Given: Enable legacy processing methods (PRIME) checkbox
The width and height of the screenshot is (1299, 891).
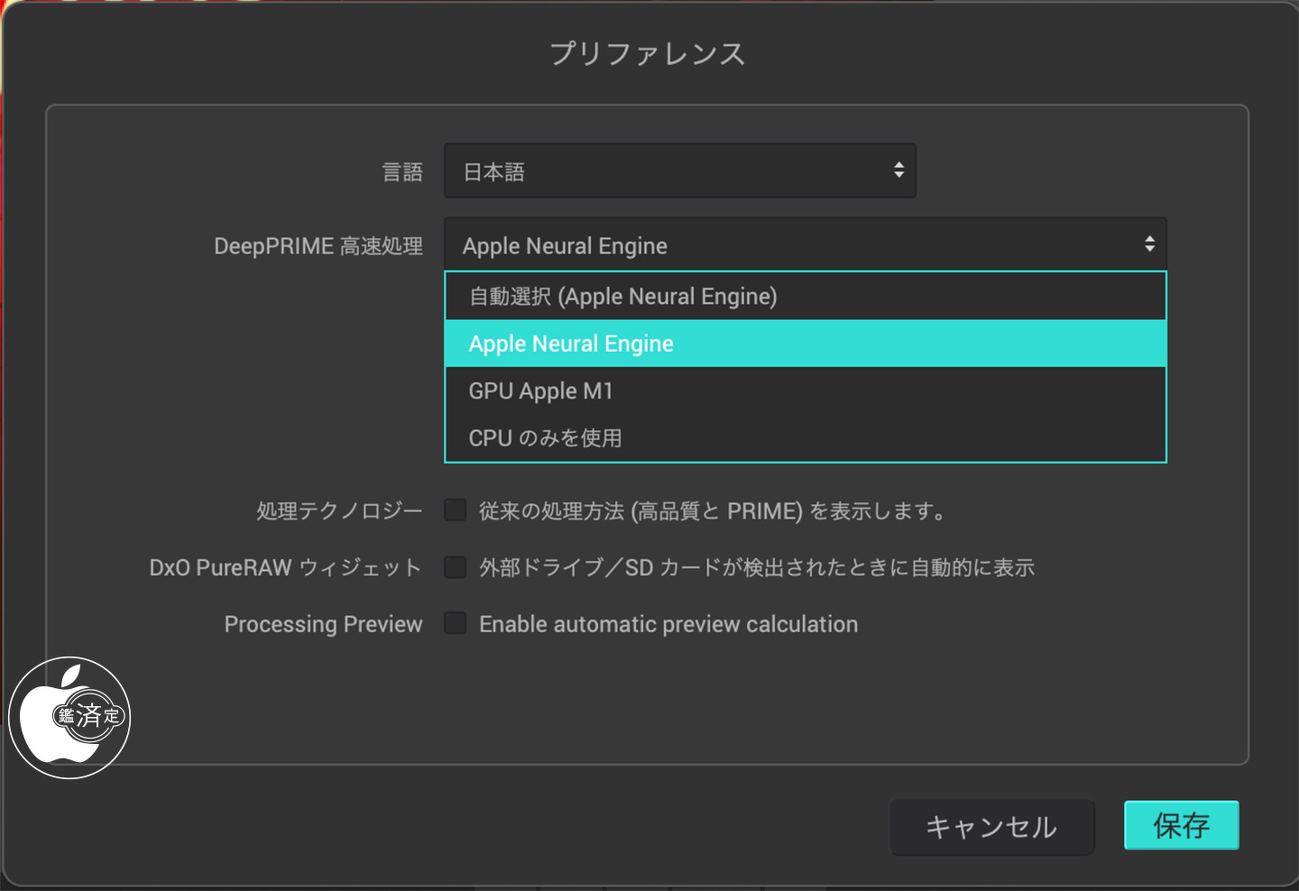Looking at the screenshot, I should click(456, 510).
